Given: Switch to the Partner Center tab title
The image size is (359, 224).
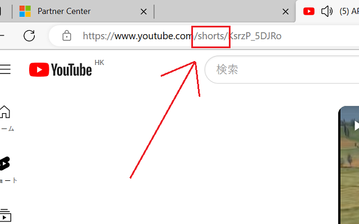Looking at the screenshot, I should pyautogui.click(x=64, y=11).
